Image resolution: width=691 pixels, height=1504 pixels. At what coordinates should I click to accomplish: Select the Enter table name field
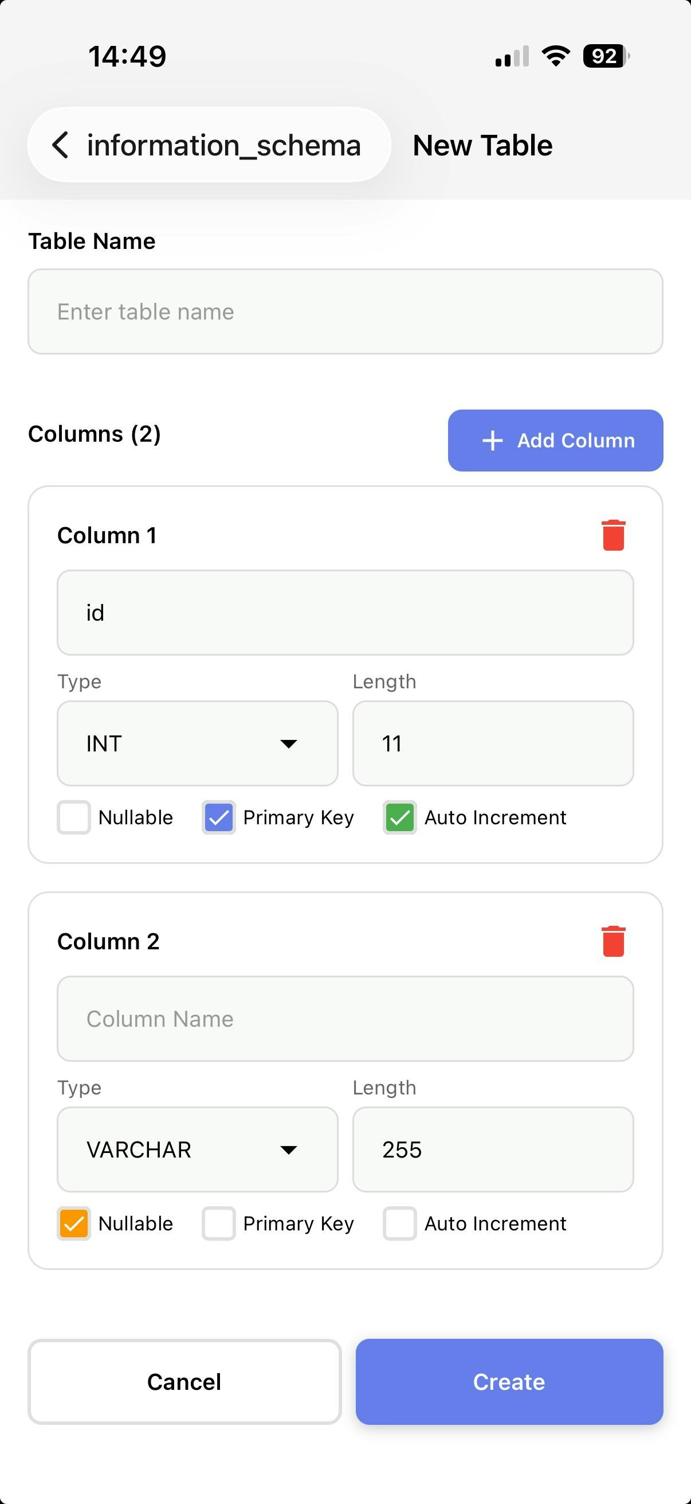(x=345, y=311)
